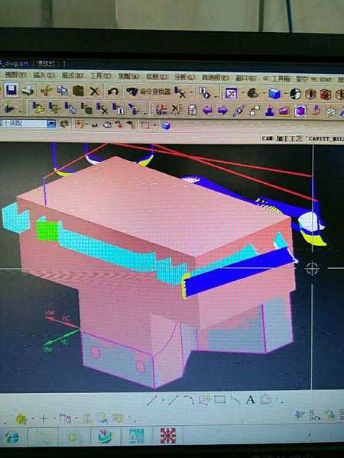Click the Save floppy disk icon

(x=11, y=90)
